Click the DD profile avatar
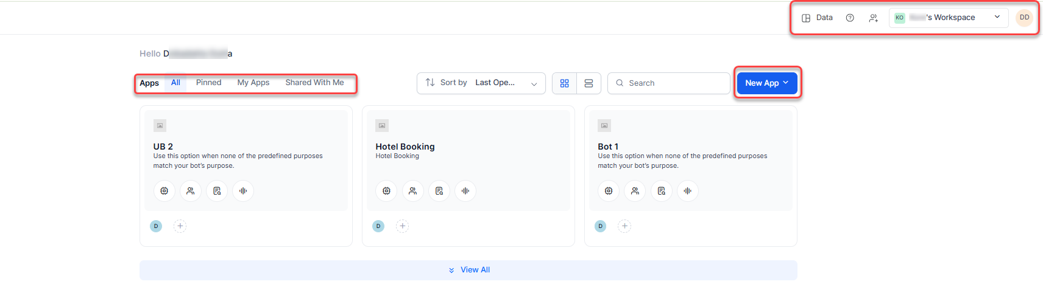Viewport: 1043px width, 287px height. pos(1024,18)
